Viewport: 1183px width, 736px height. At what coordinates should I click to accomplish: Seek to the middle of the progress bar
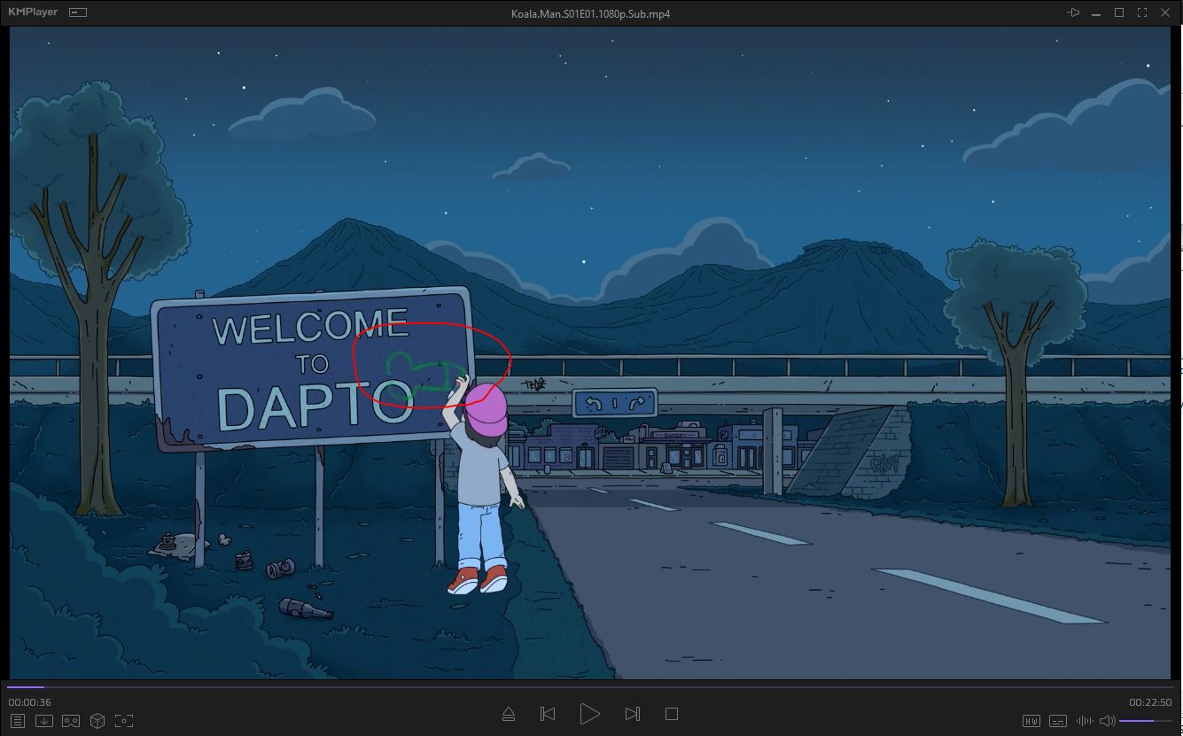coord(590,686)
